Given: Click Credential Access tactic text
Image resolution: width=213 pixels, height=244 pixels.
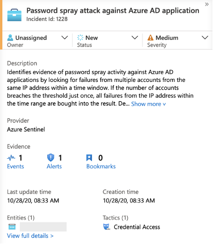Looking at the screenshot, I should click(x=137, y=227).
